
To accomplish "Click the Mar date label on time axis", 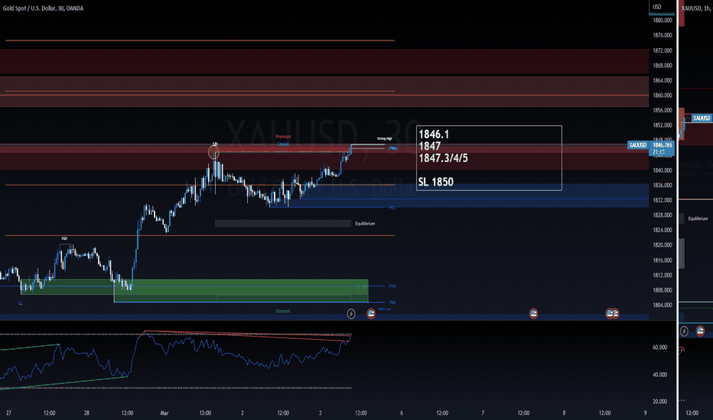I will (164, 413).
